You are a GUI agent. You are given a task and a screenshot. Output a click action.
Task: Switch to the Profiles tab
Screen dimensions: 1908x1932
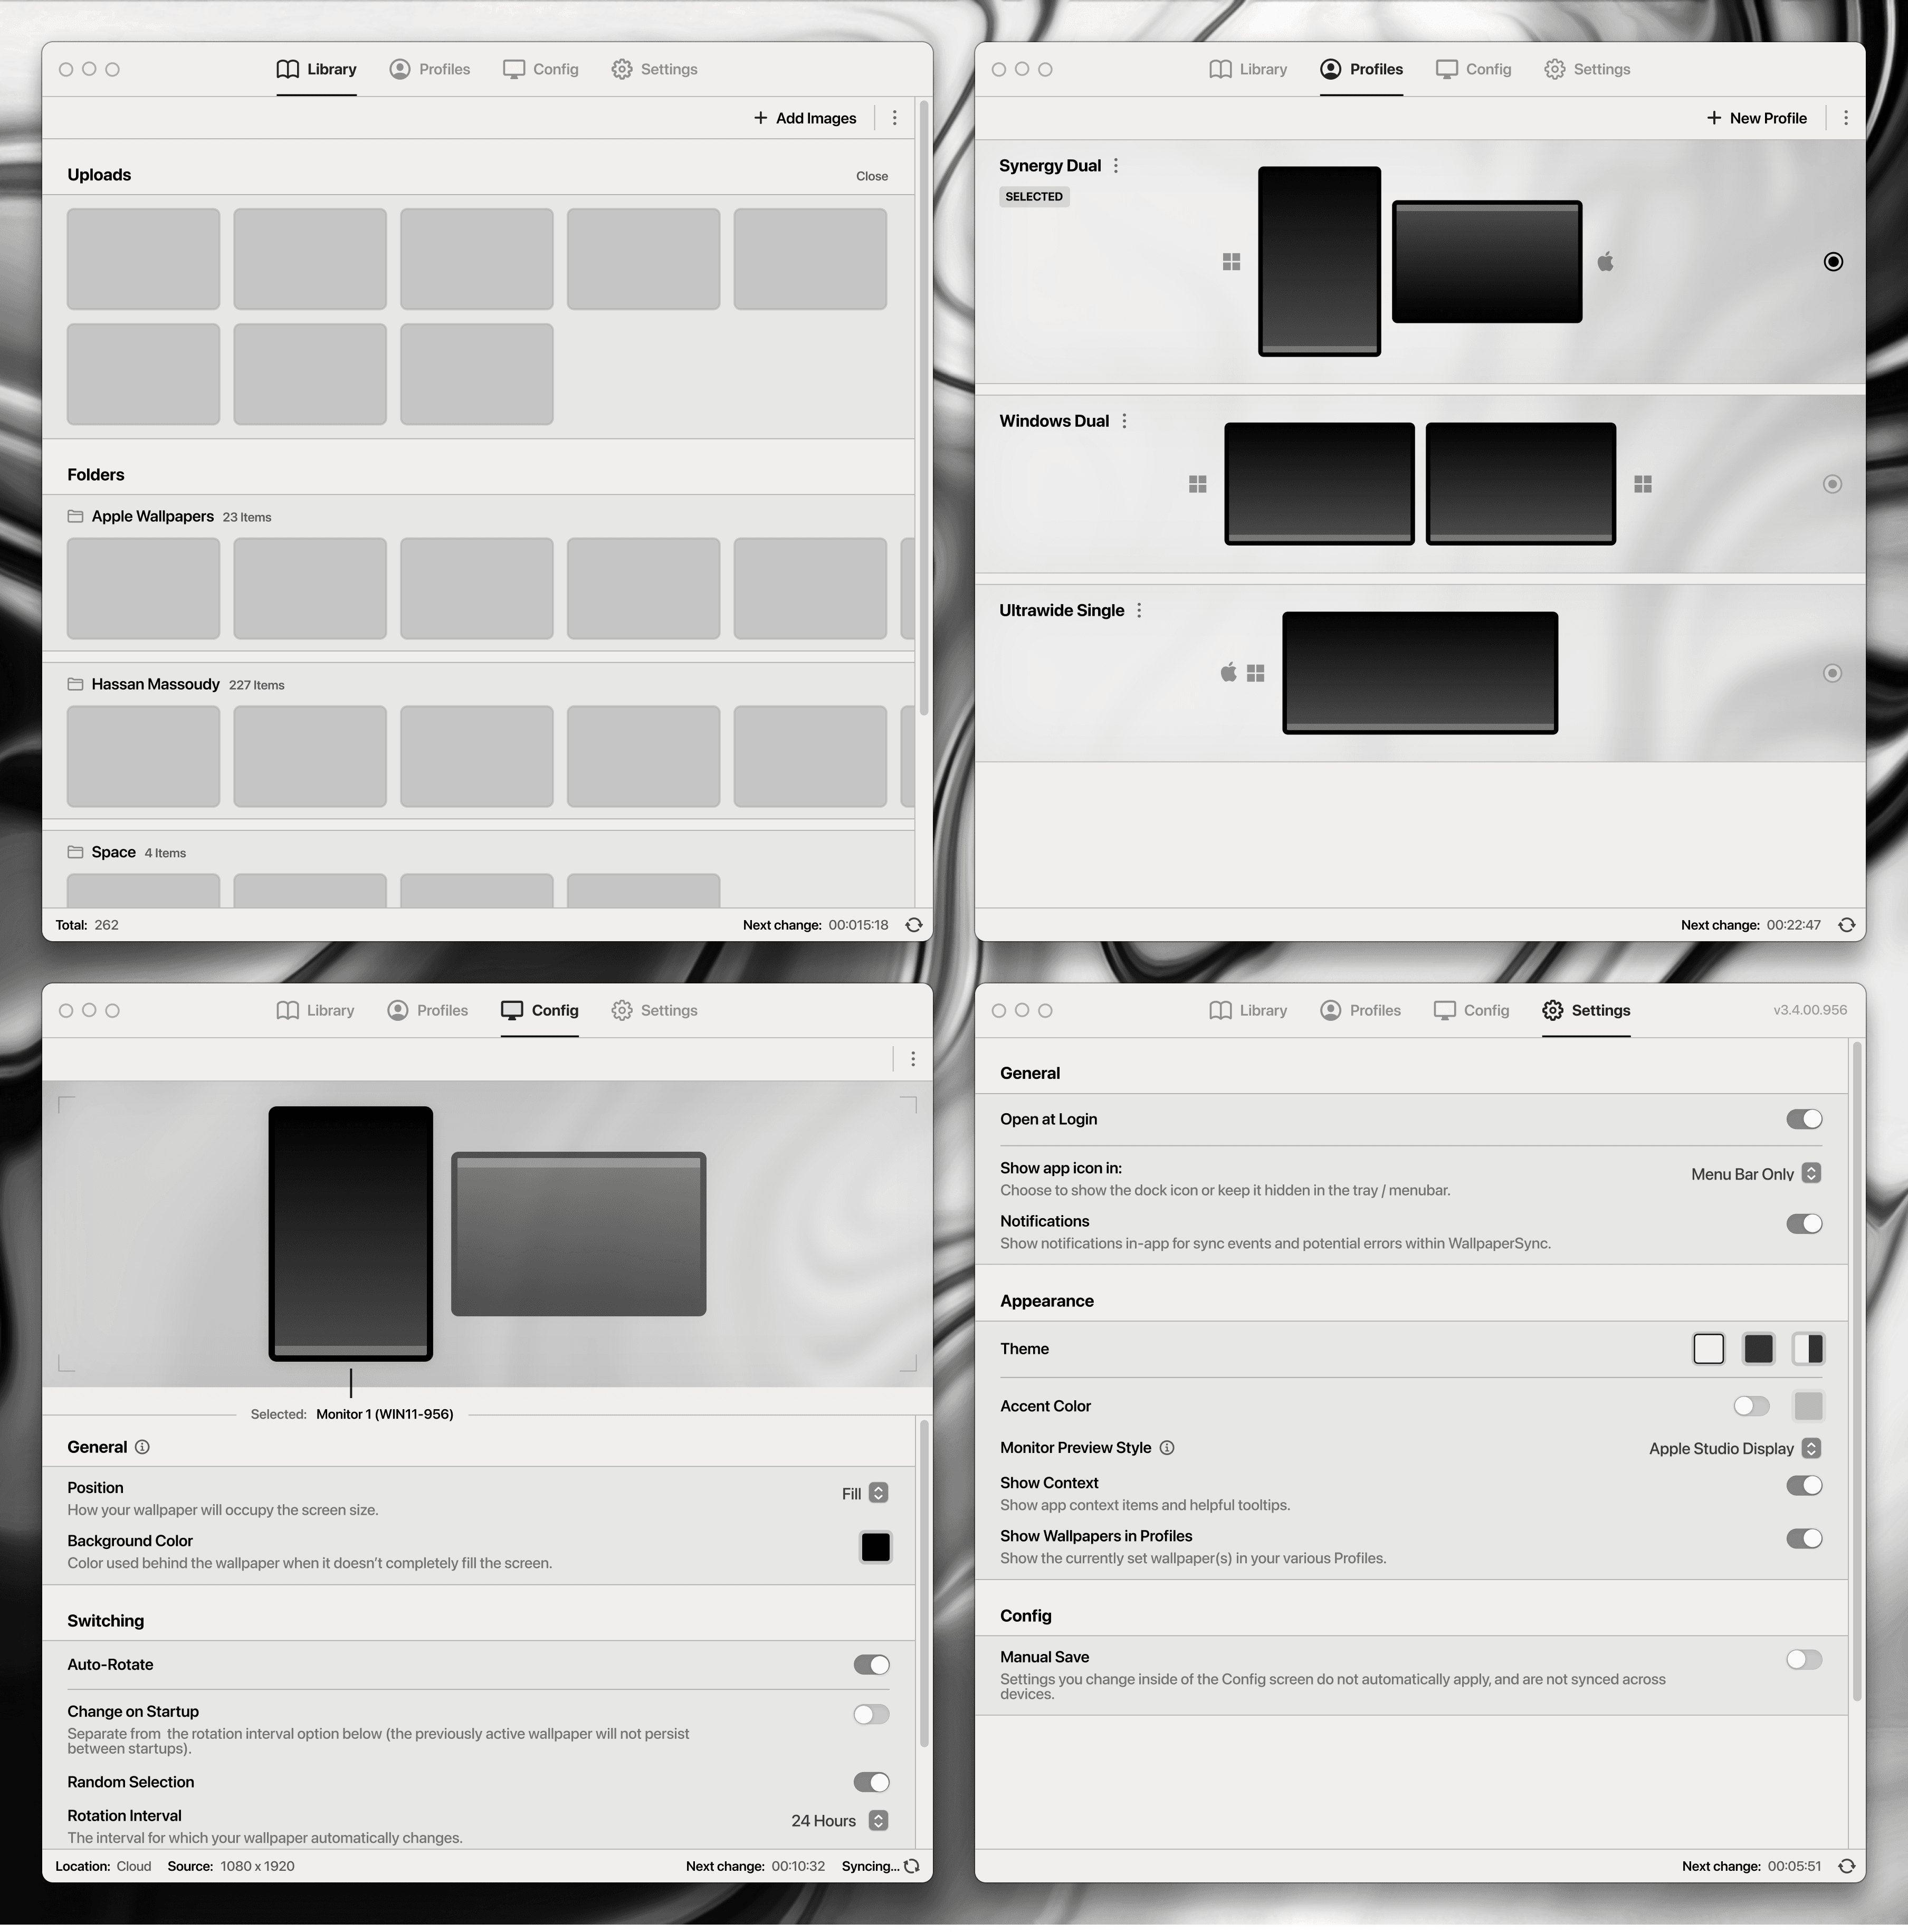(x=429, y=68)
